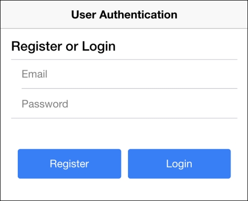The image size is (248, 201).
Task: Choose Login to sign in
Action: [x=179, y=164]
